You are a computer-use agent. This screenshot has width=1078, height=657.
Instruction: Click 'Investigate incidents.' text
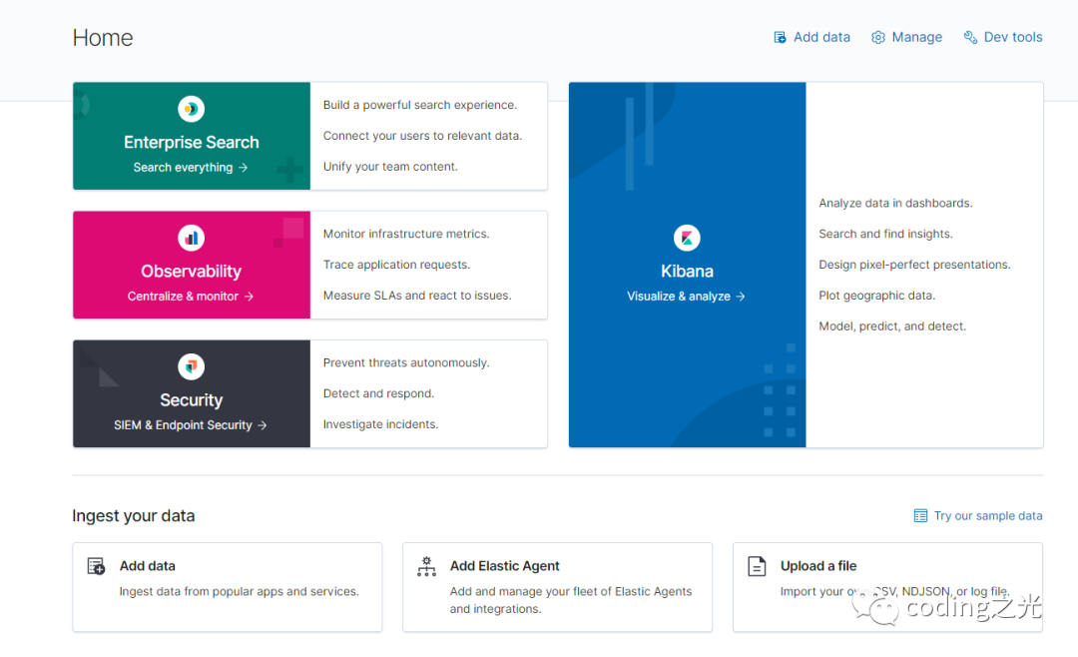click(380, 424)
